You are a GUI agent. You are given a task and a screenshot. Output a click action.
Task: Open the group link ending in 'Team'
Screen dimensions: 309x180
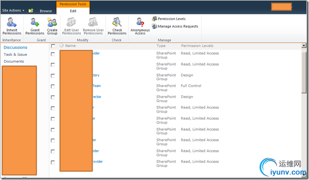pos(96,86)
